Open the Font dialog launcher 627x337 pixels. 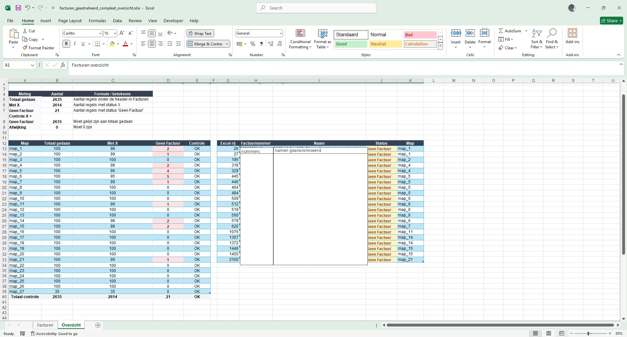134,55
